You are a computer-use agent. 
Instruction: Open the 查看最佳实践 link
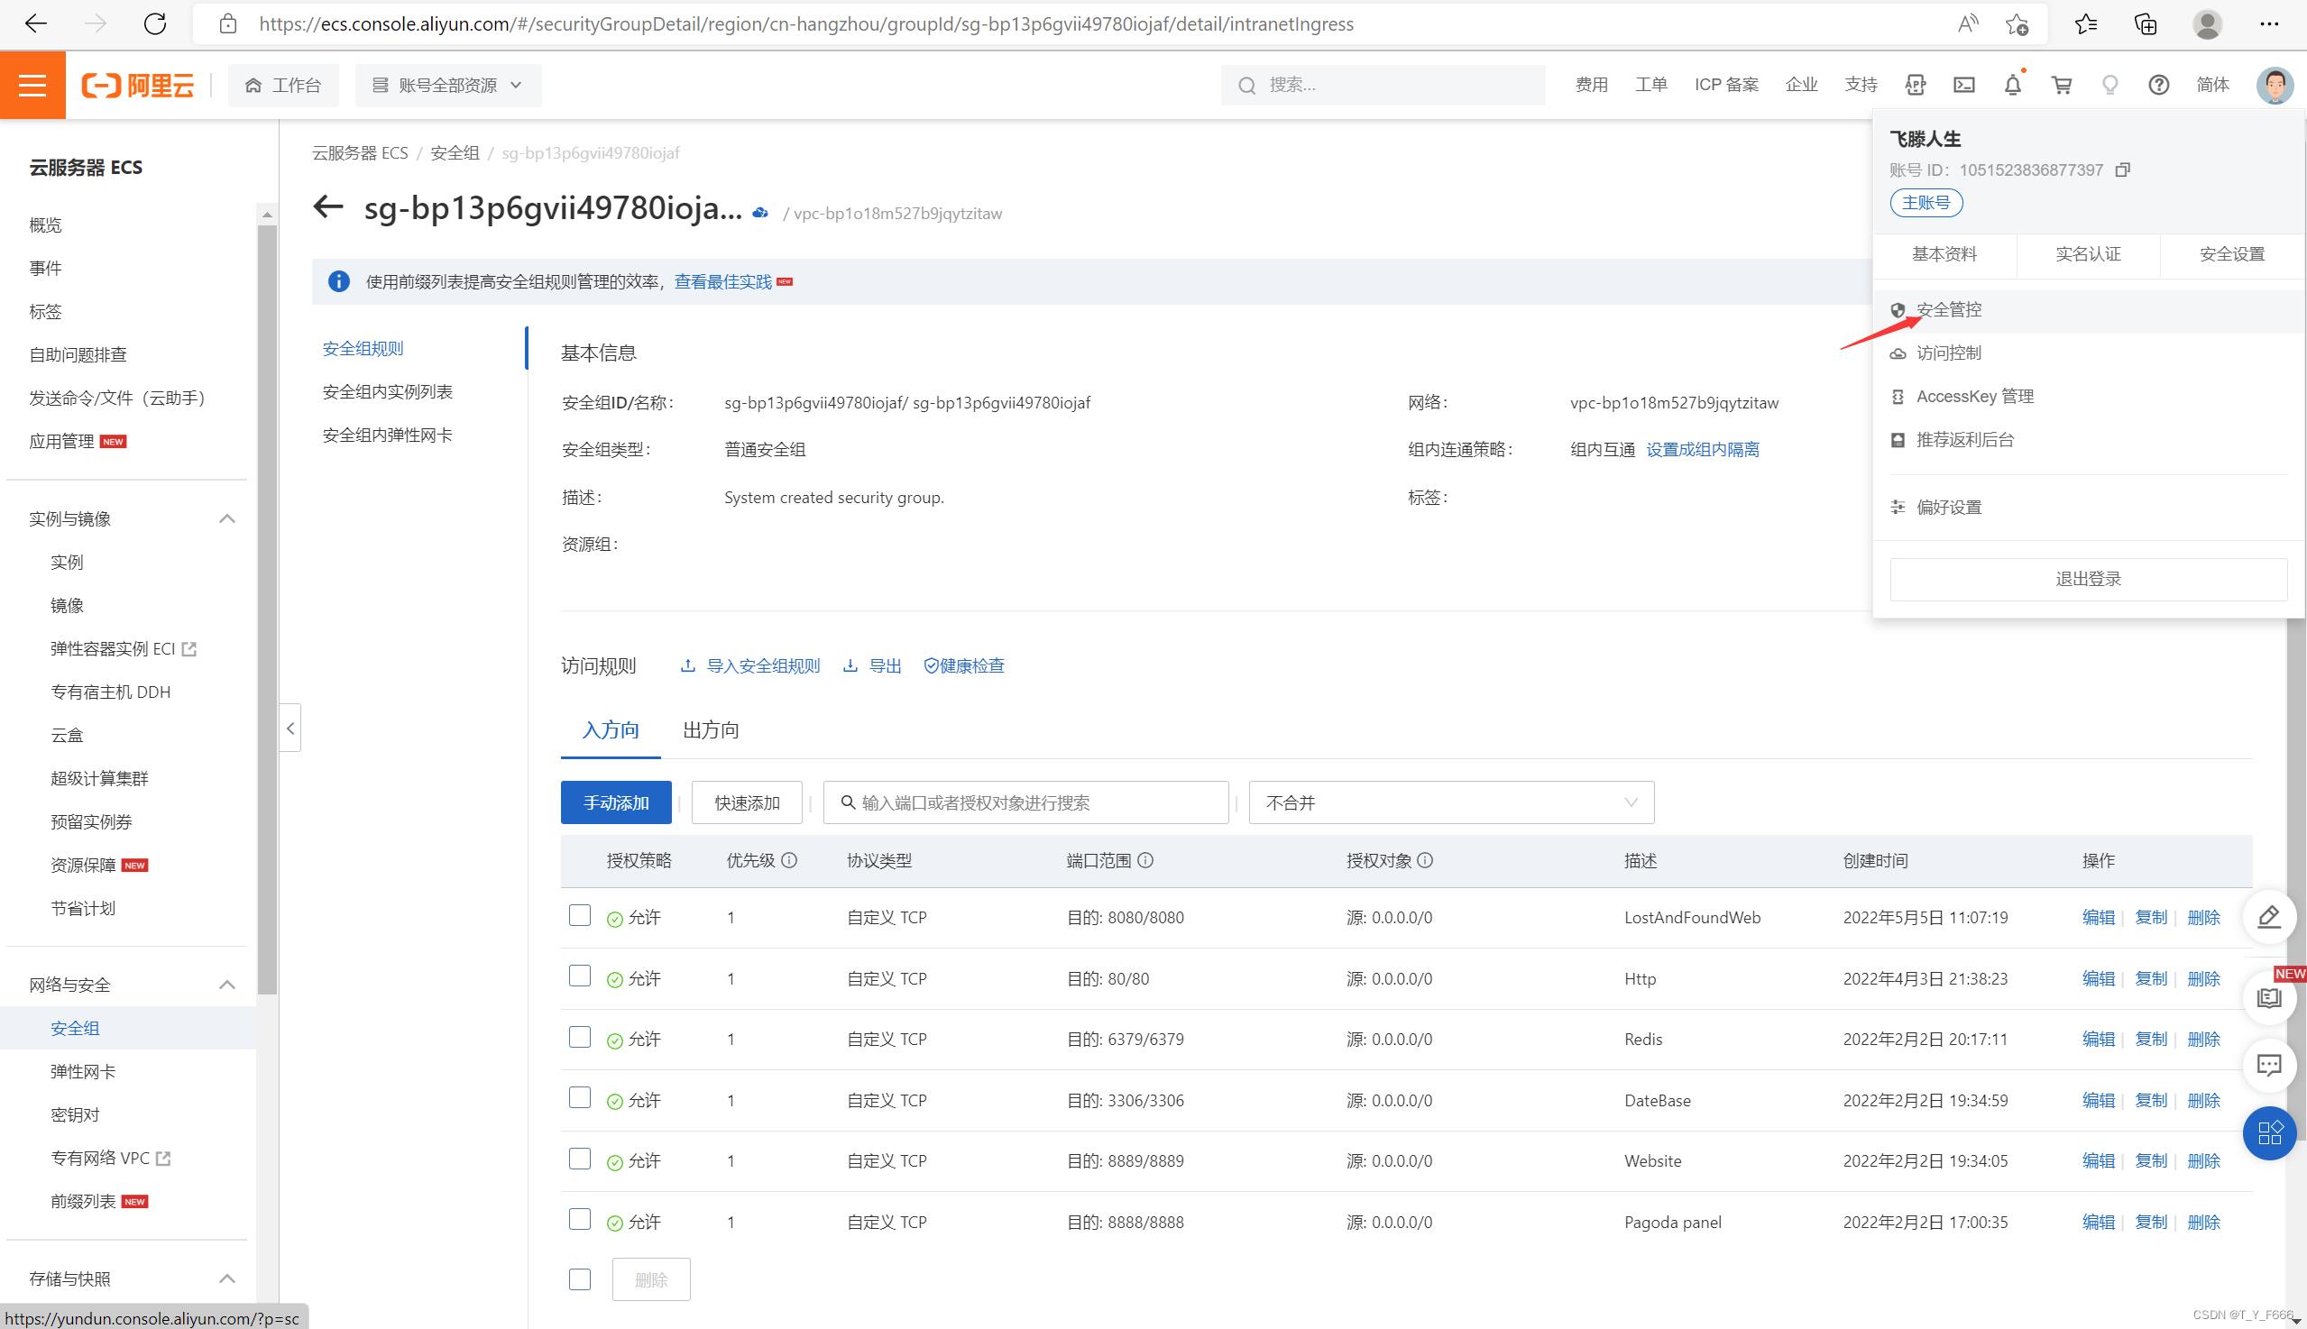pos(723,282)
